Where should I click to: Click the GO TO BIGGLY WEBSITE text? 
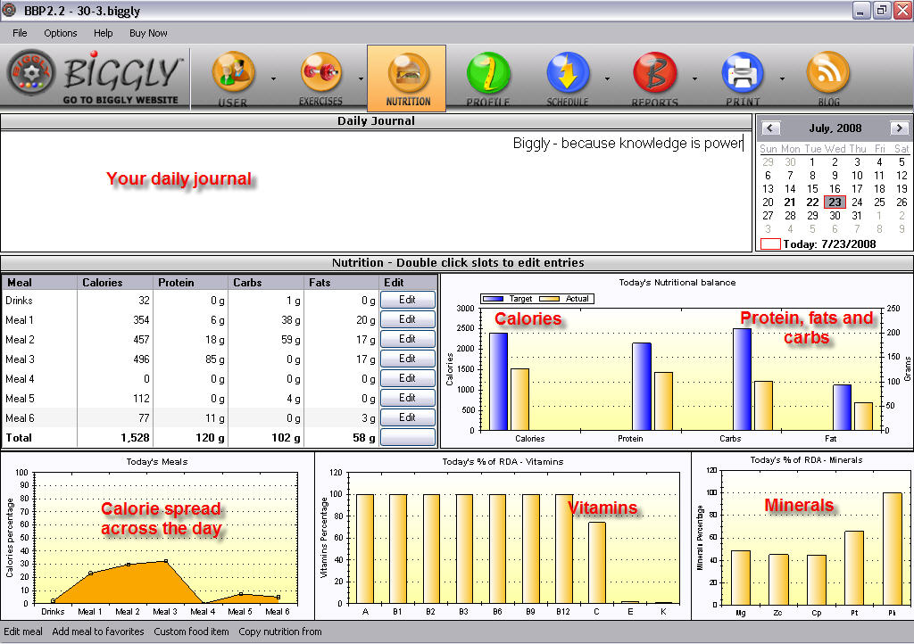pyautogui.click(x=120, y=100)
